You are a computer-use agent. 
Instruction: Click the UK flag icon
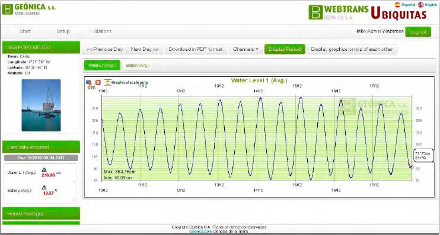point(420,5)
